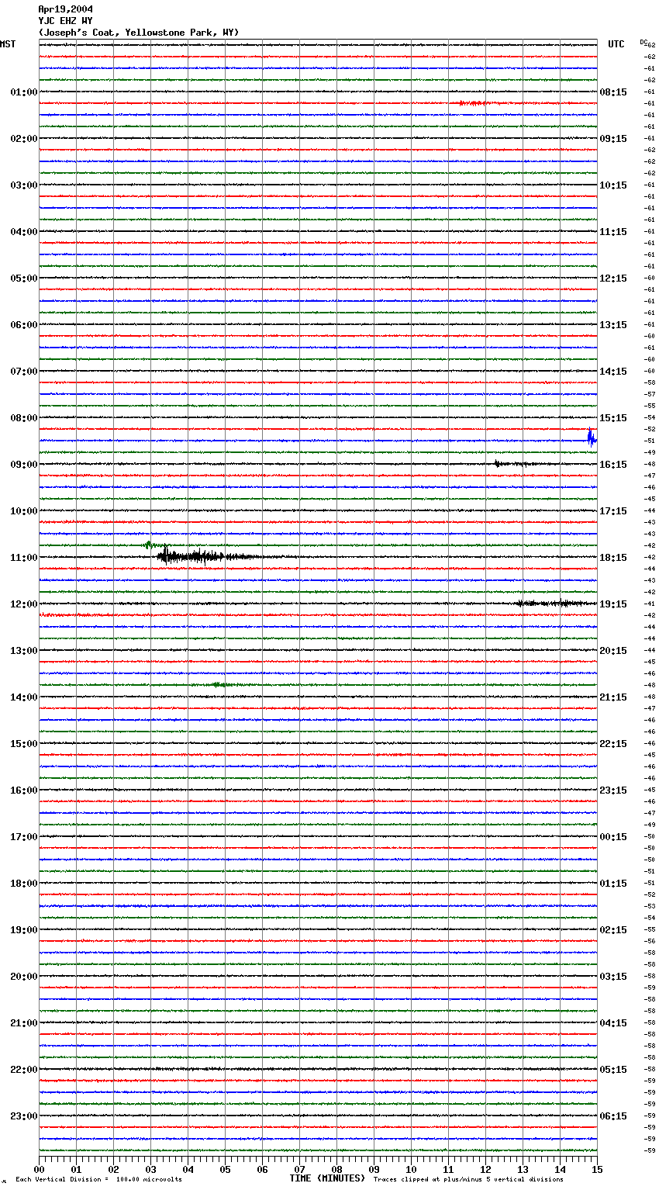Screen dimensions: 659x1190
Task: Click the Joseph's Coat, Yellowstone Park location title
Action: click(139, 33)
